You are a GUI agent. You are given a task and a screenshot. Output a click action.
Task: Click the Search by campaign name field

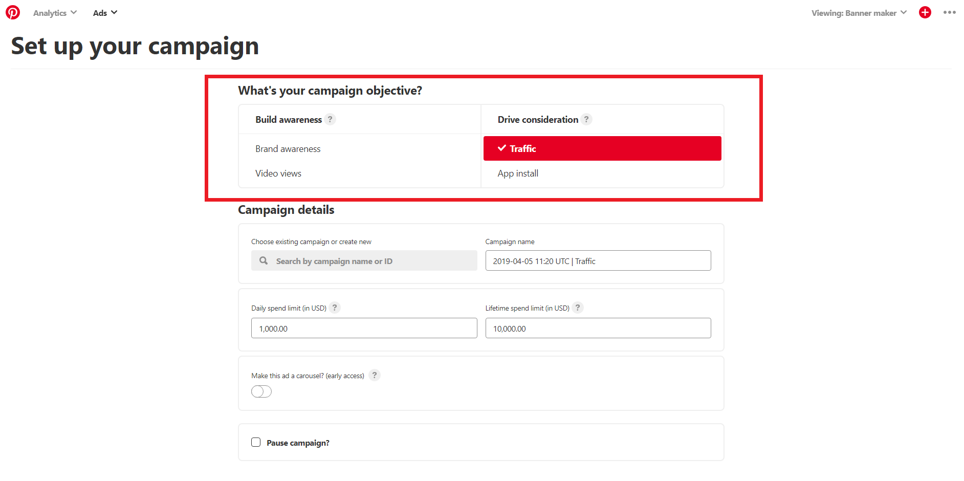pyautogui.click(x=364, y=260)
